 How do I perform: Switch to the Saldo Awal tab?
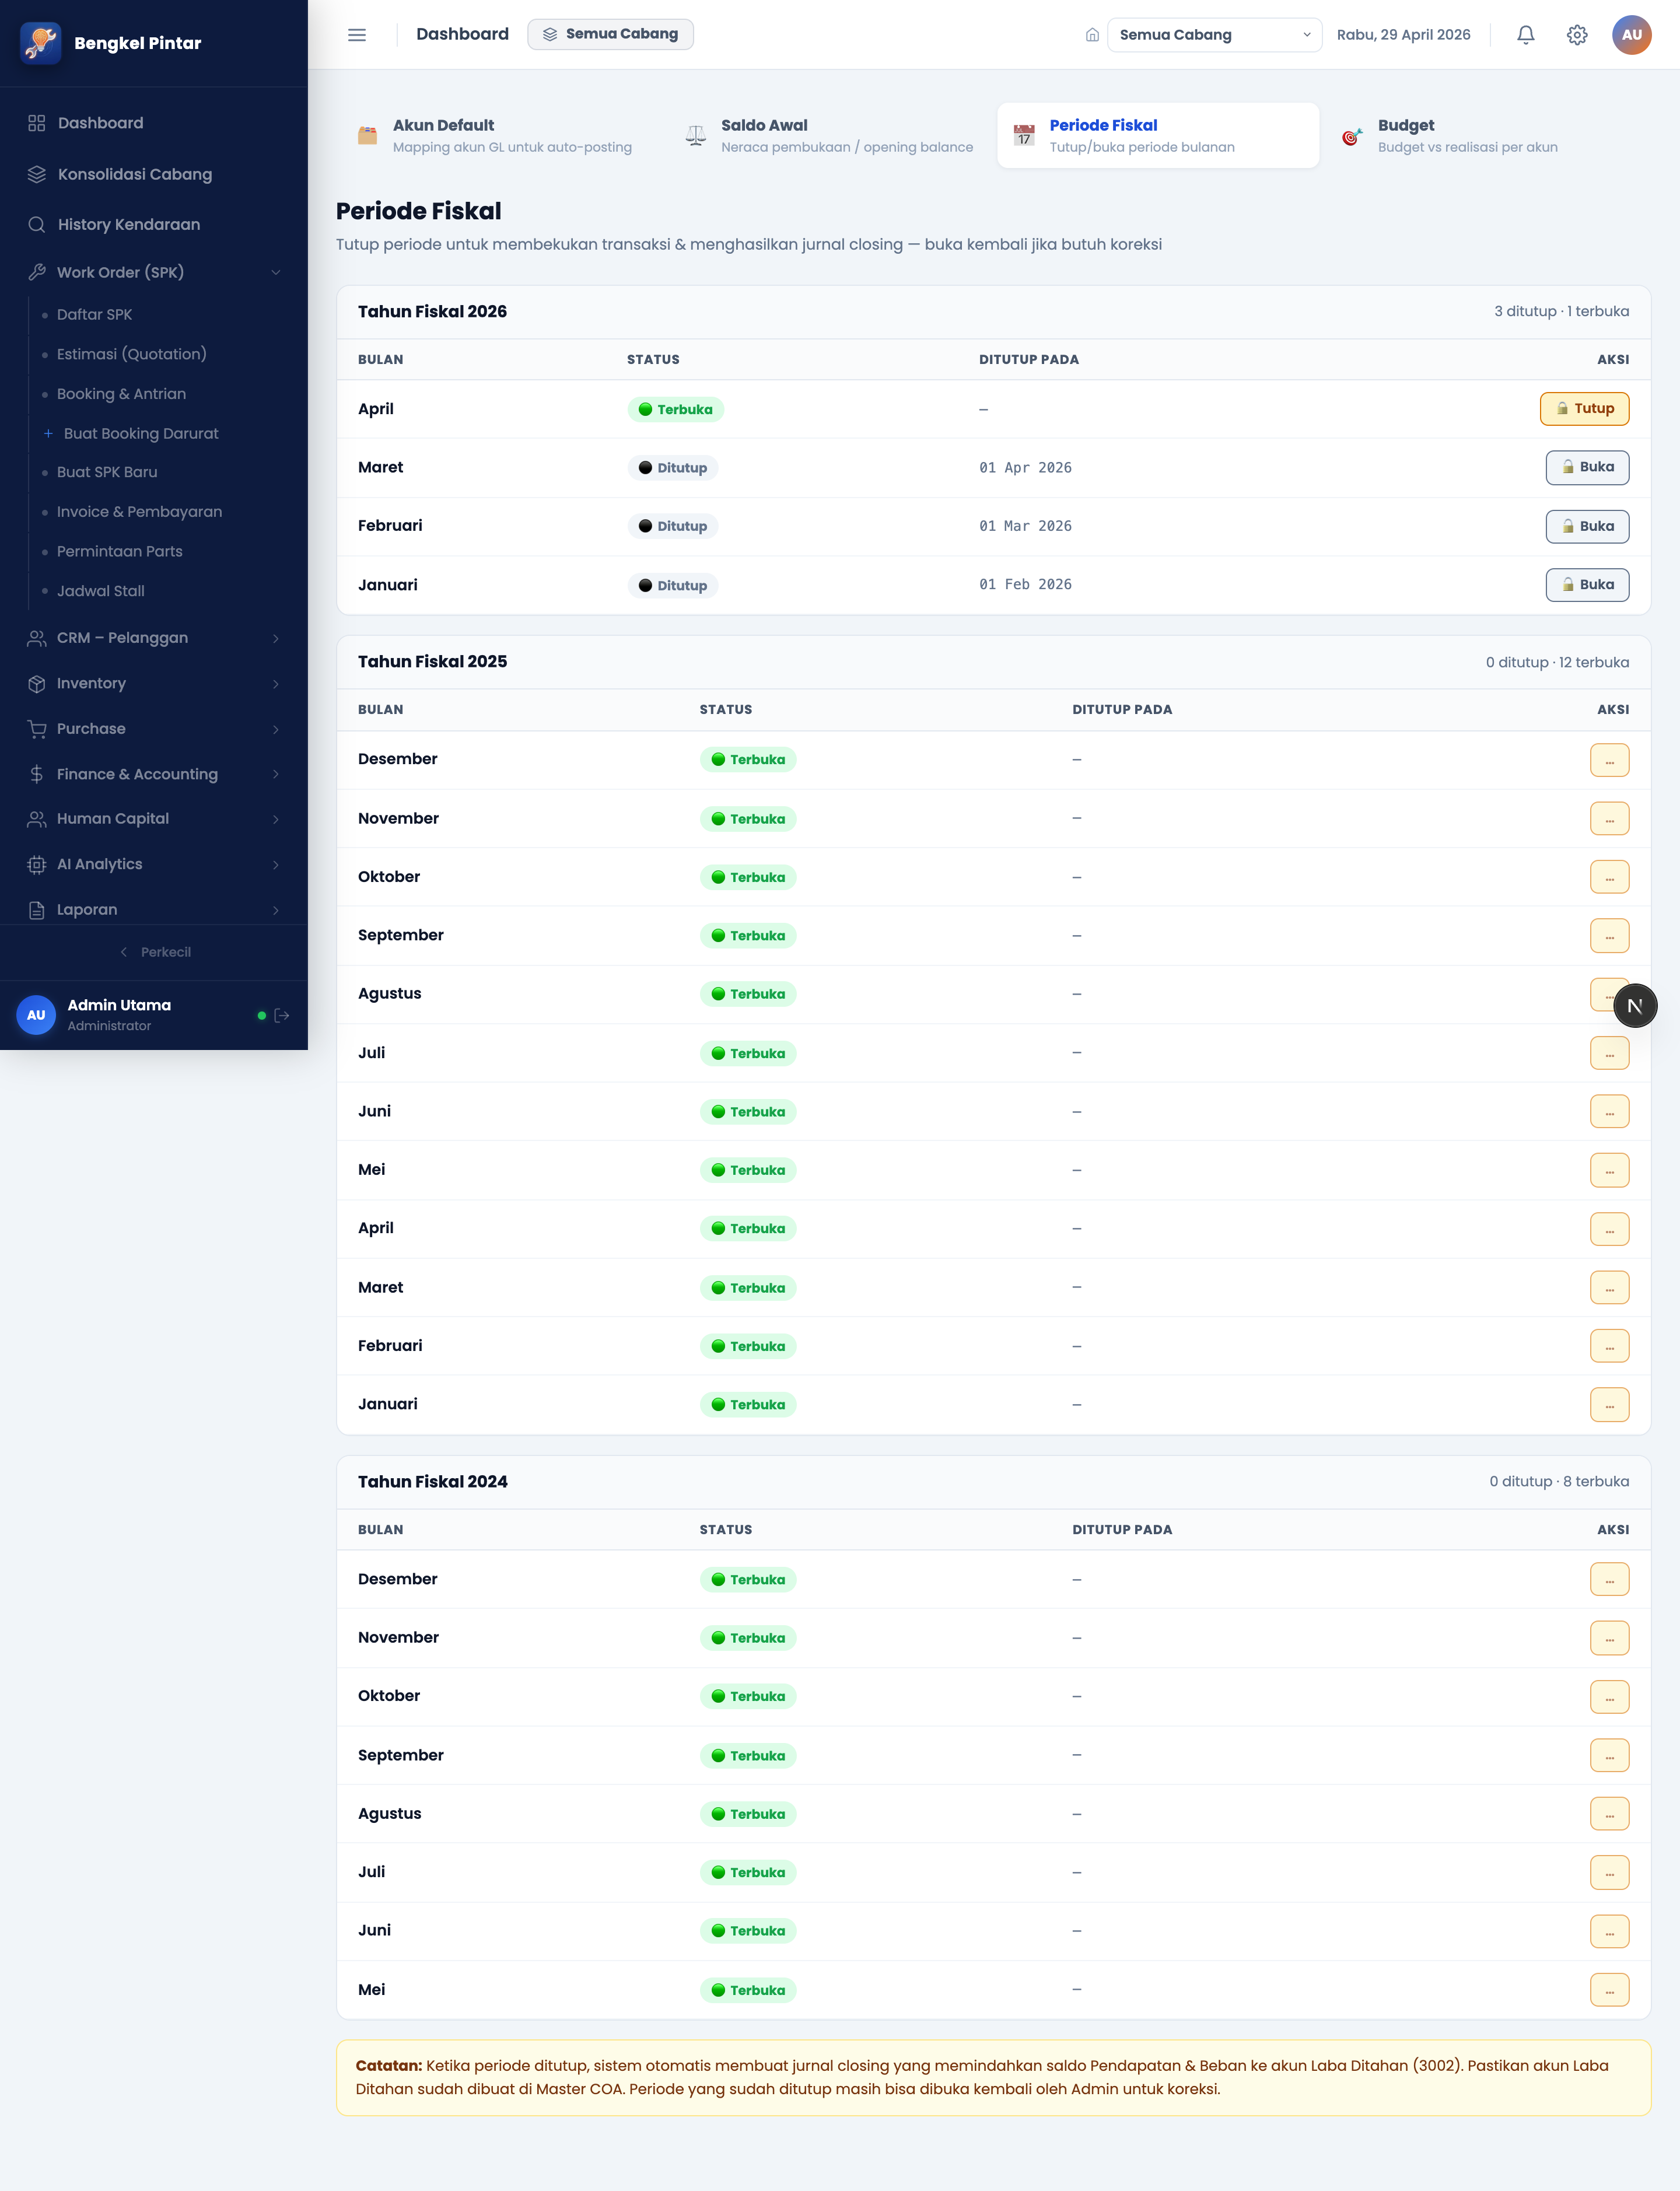click(829, 135)
